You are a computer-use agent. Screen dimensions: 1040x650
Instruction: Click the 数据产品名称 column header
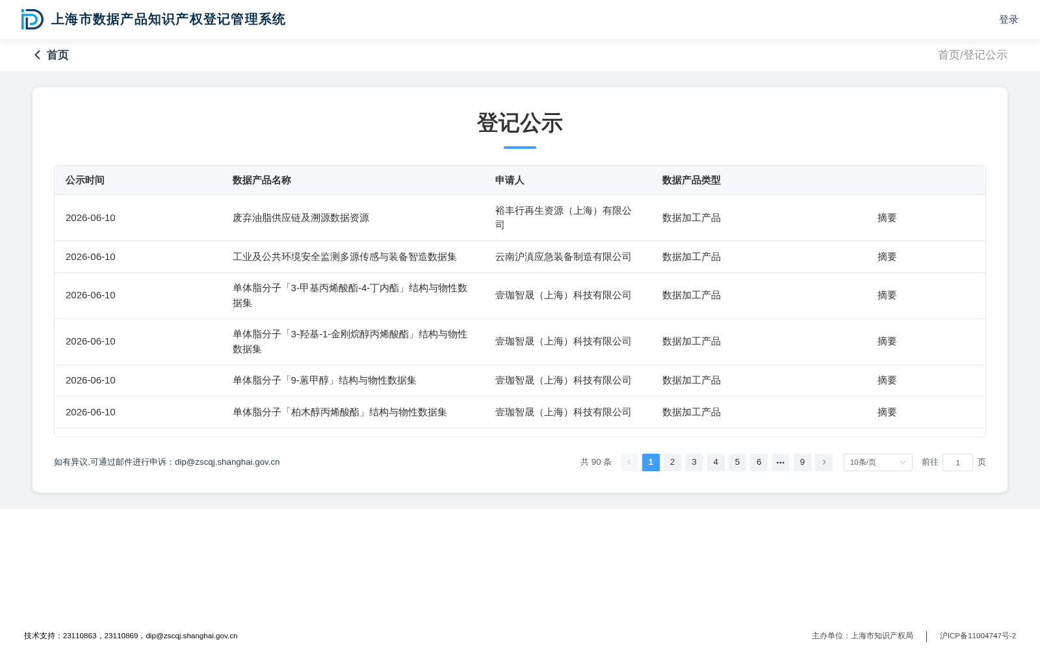[262, 180]
